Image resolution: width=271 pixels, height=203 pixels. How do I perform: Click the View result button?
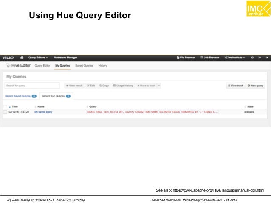point(74,86)
